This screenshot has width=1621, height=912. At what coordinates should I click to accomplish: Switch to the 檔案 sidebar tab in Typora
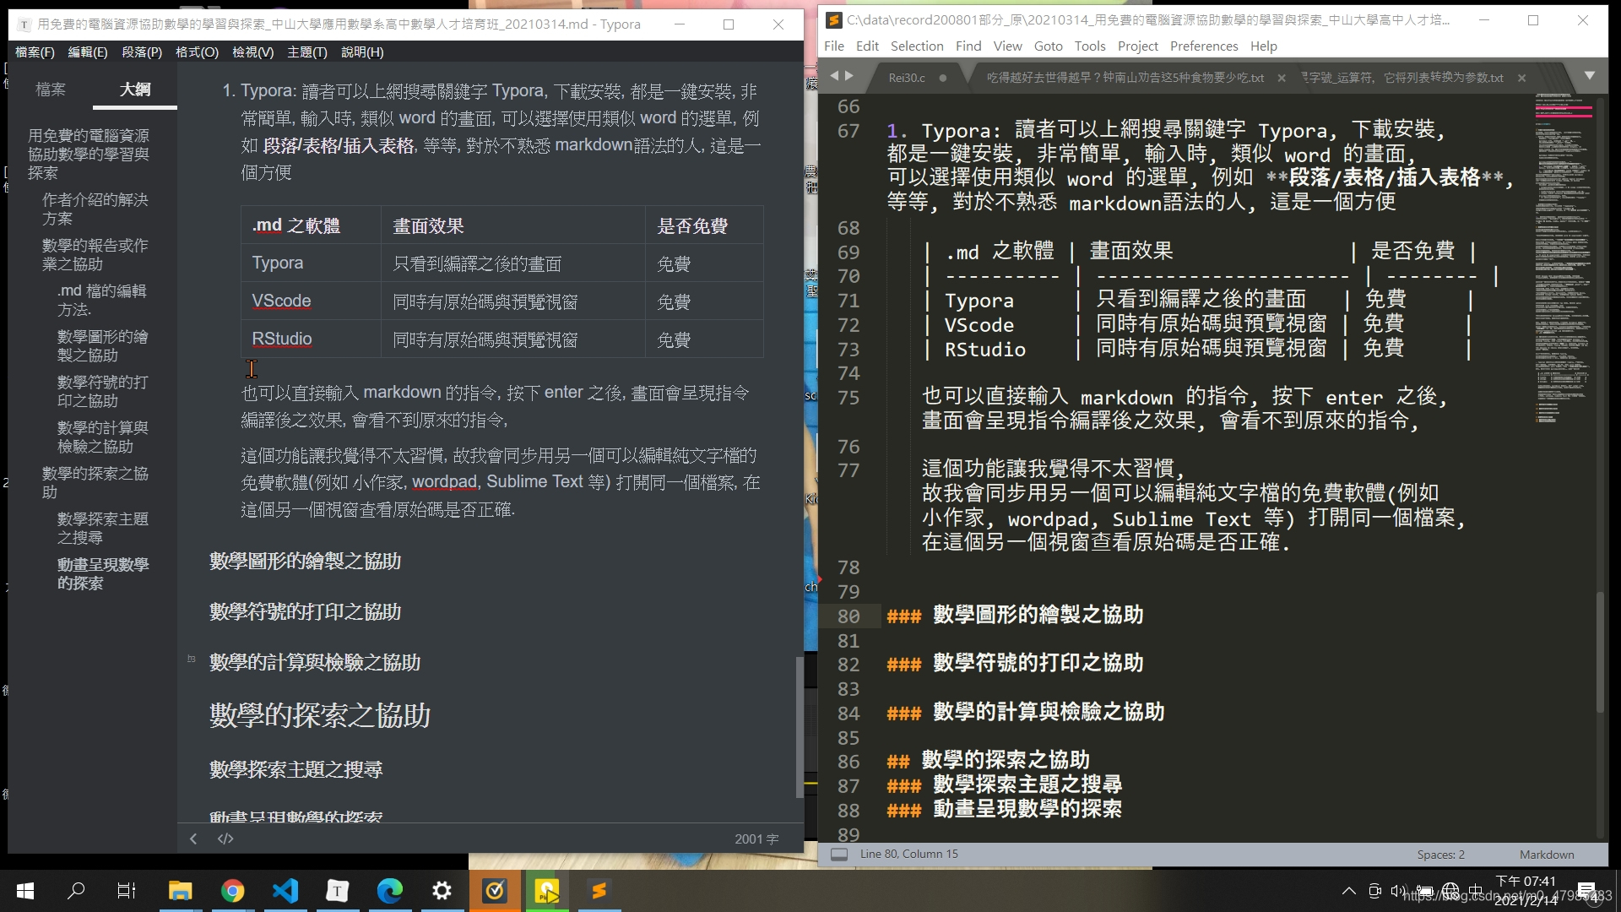[x=51, y=90]
